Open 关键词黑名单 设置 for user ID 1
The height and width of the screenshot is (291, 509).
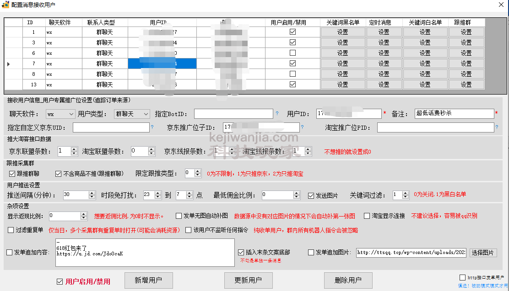click(x=343, y=32)
